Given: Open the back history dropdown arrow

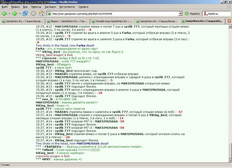Looking at the screenshot, I should tap(9, 14).
